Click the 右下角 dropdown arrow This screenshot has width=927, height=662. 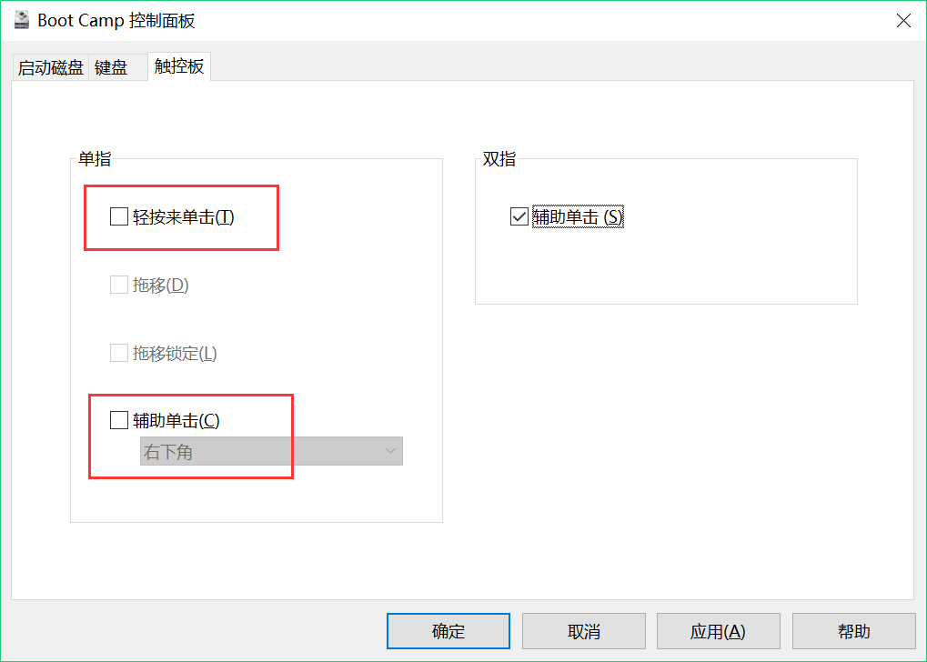(391, 452)
